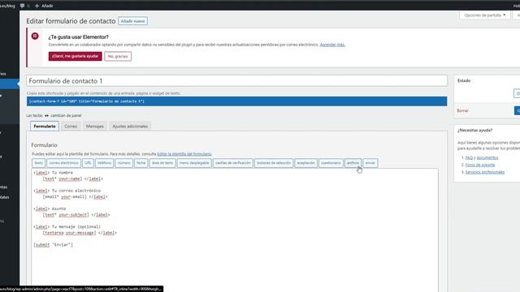This screenshot has height=292, width=520.
Task: Open Editar la plantilla del formulario link
Action: [184, 154]
